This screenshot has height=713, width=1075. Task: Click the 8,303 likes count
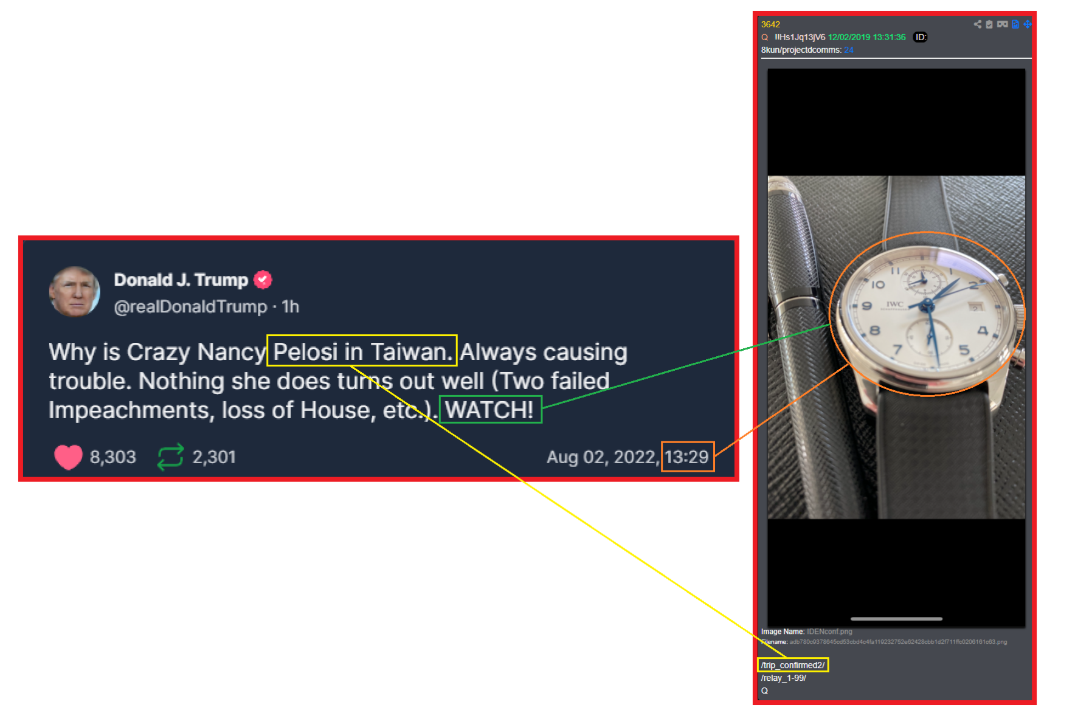click(113, 457)
